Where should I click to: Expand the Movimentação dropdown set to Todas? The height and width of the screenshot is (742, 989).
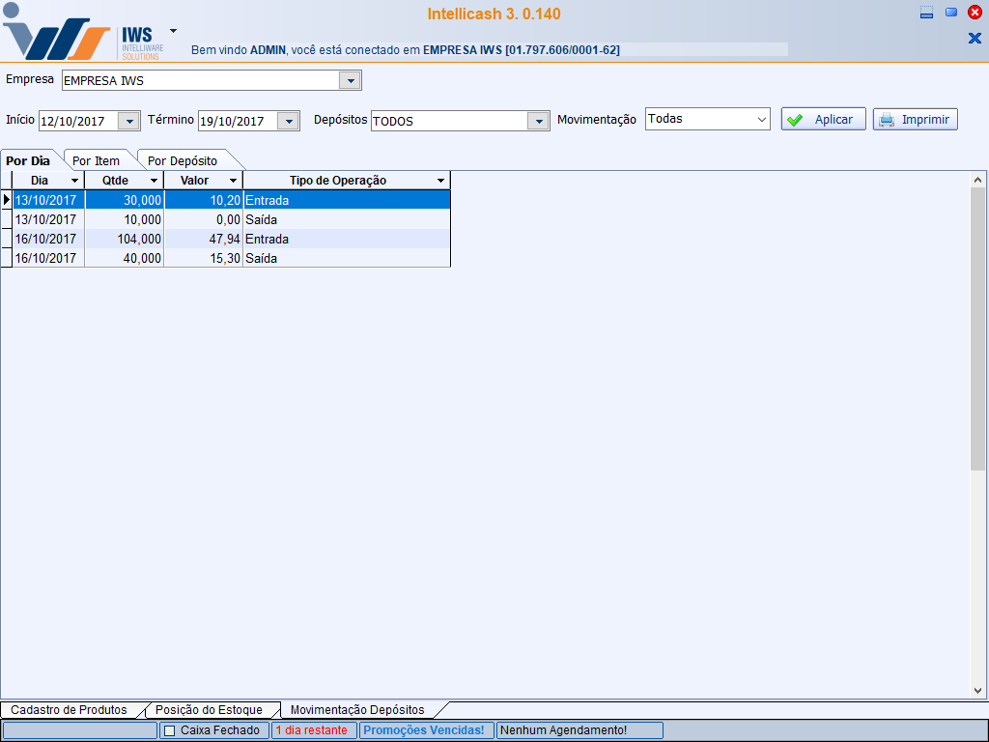(x=761, y=119)
